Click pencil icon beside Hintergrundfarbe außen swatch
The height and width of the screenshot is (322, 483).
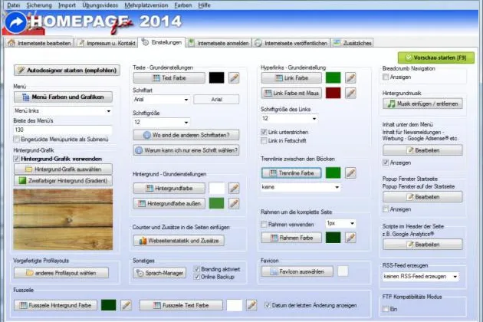pyautogui.click(x=234, y=203)
